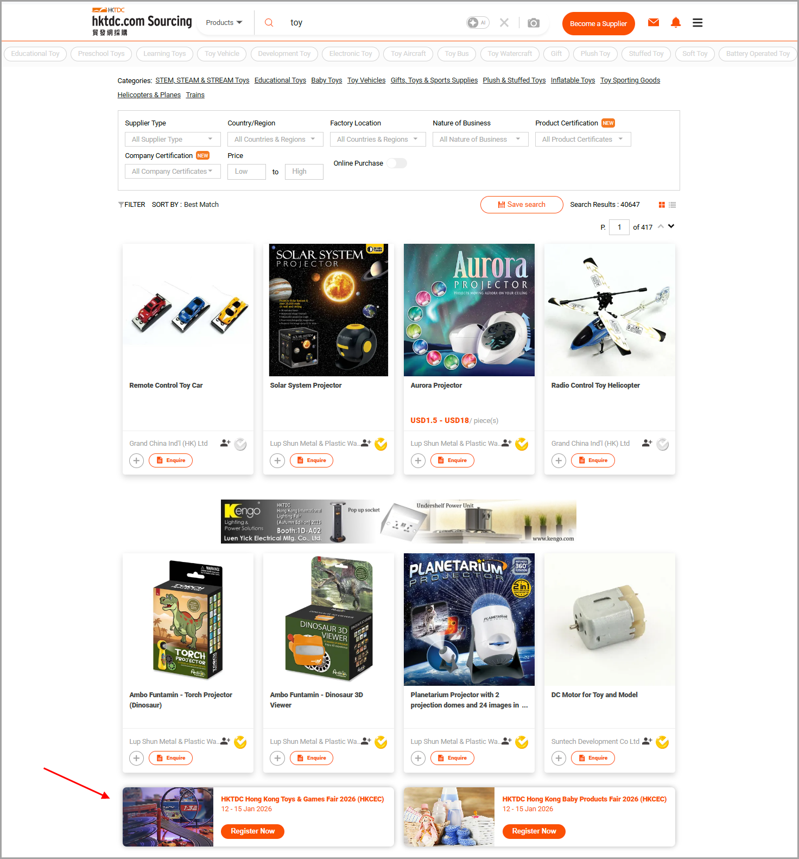Open the Products search type dropdown
This screenshot has height=859, width=799.
click(224, 23)
